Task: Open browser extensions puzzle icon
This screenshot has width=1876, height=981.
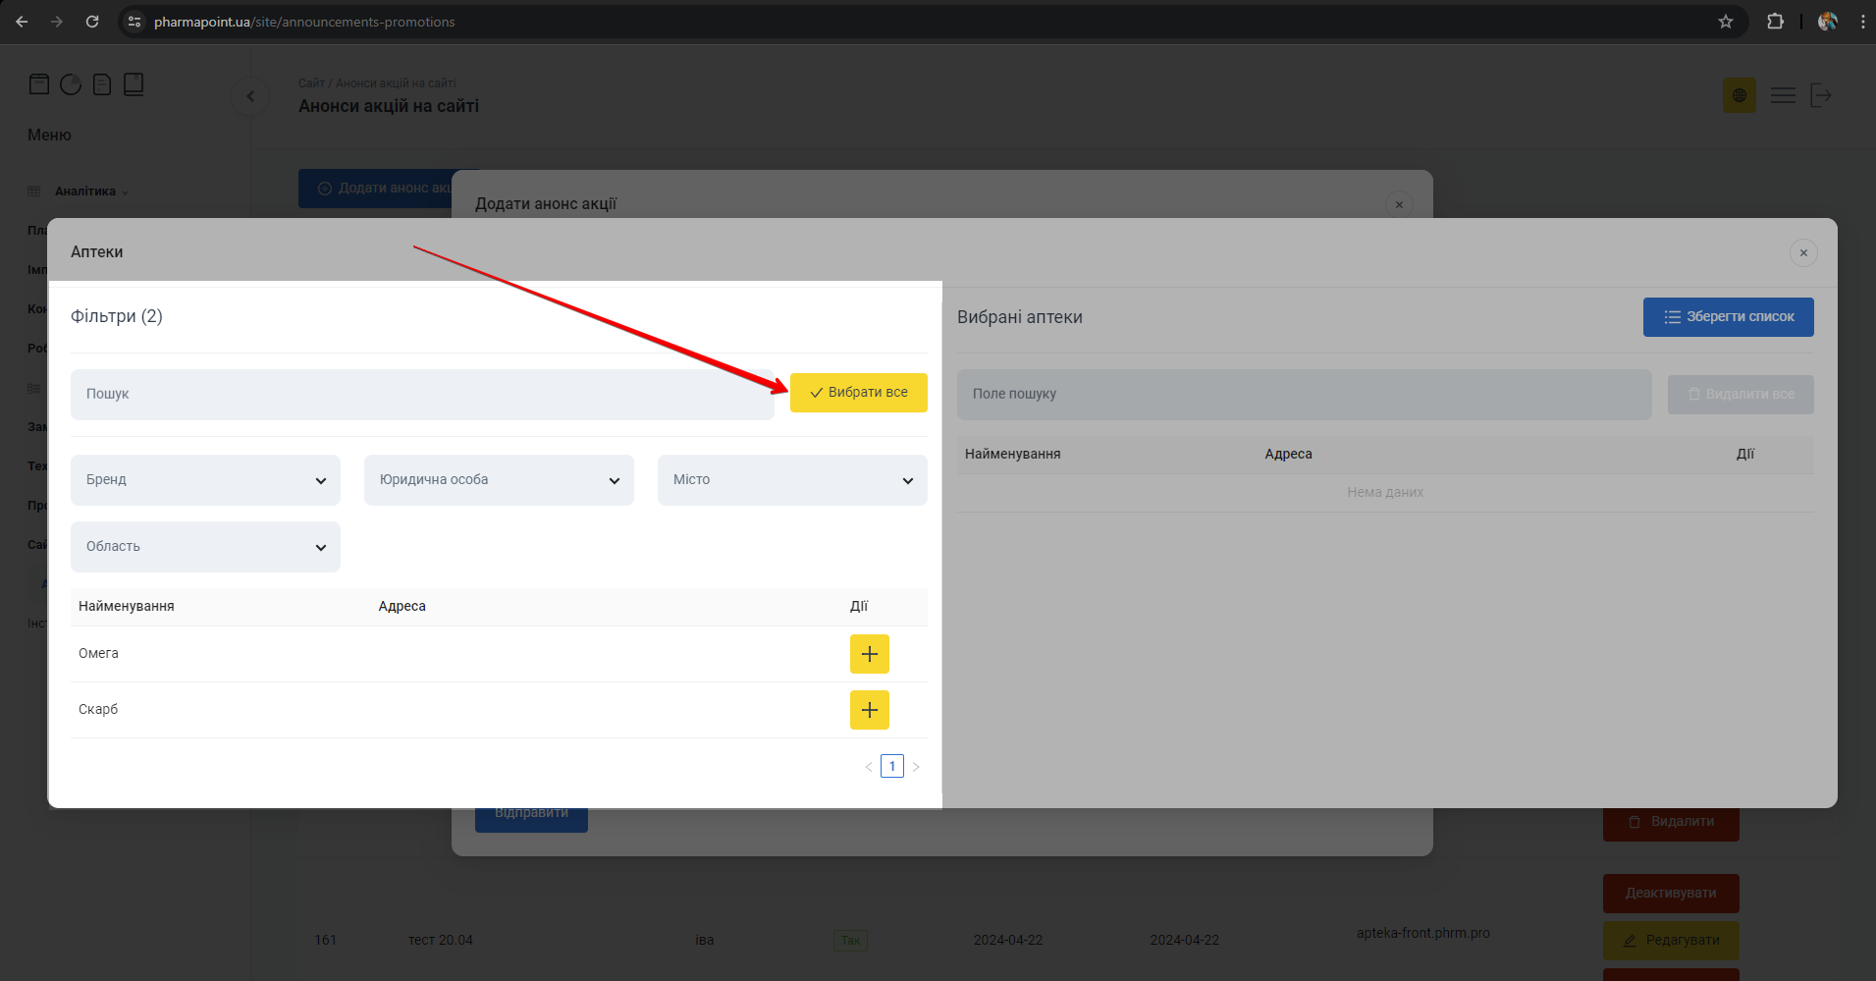Action: coord(1775,22)
